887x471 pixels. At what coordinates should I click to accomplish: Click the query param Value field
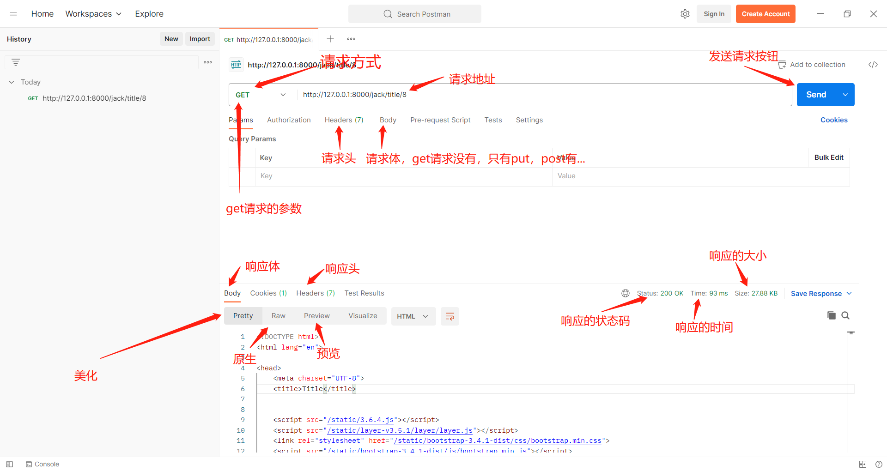(701, 176)
